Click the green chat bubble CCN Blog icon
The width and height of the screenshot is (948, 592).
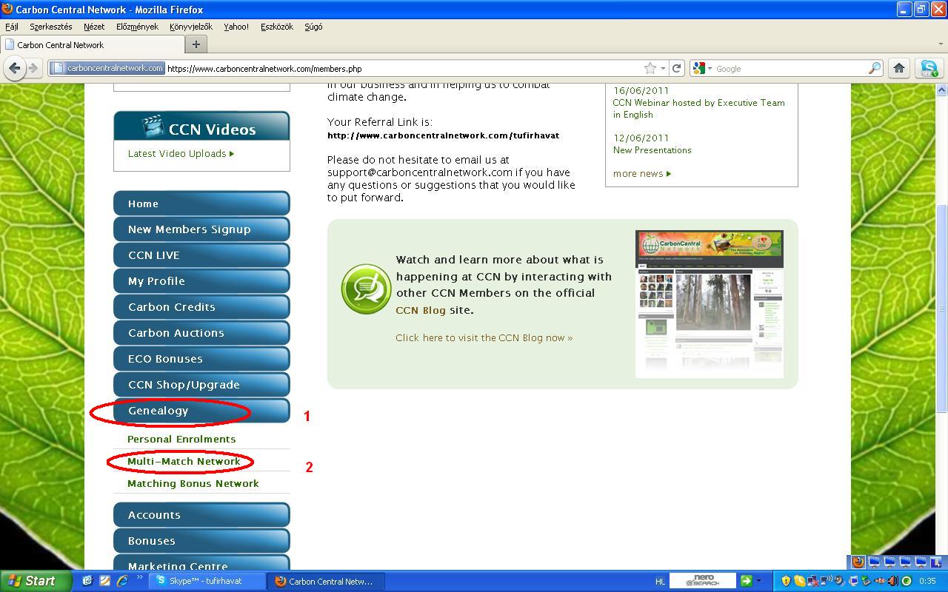366,289
